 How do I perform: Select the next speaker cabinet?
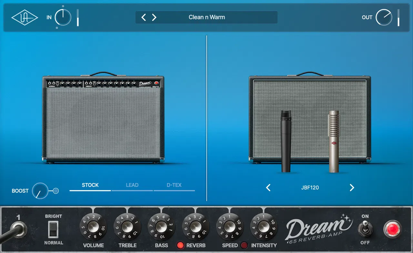pos(352,187)
